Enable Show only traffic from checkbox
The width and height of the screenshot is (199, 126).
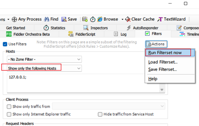tap(9, 106)
